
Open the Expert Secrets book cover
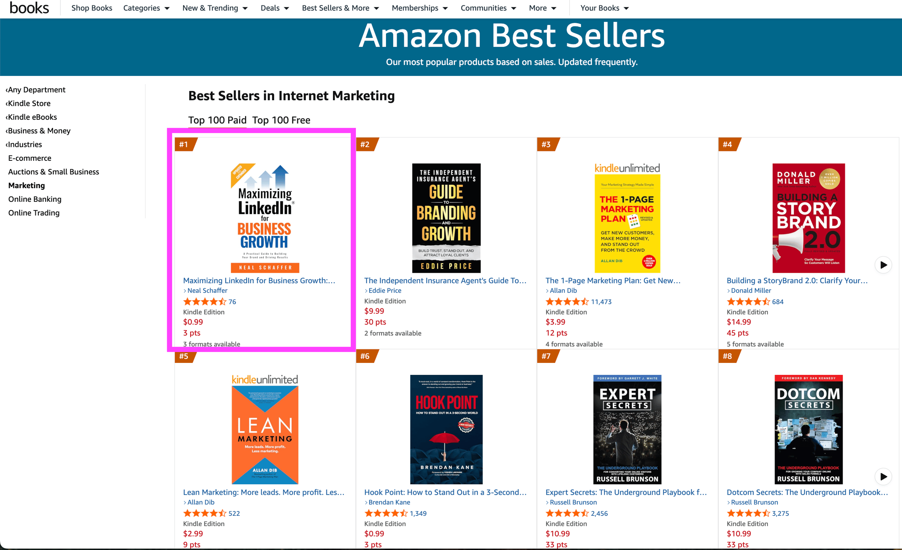tap(627, 429)
